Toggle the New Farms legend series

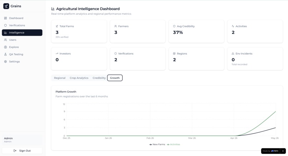coord(157,145)
